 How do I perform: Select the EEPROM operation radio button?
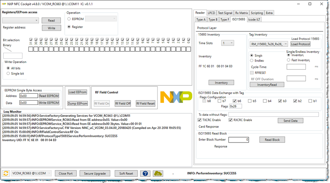(x=69, y=19)
